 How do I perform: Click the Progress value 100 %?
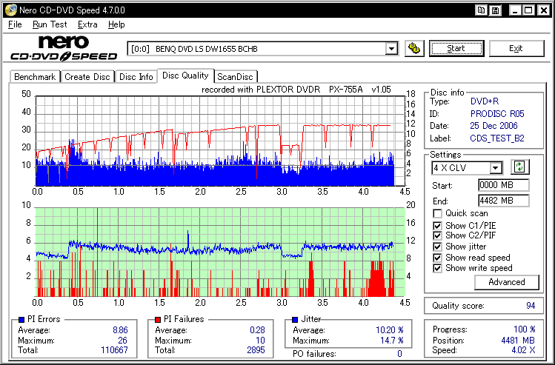tap(524, 329)
